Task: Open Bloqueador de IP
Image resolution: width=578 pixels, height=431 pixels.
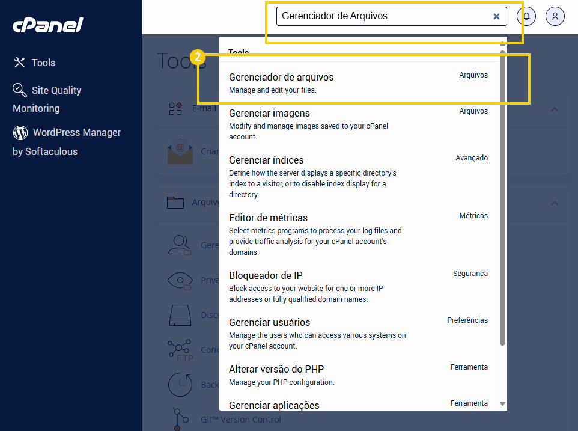Action: click(266, 275)
